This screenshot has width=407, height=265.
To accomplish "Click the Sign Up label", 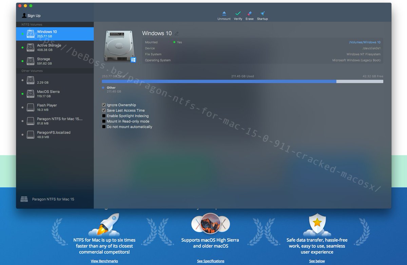I will 34,16.
